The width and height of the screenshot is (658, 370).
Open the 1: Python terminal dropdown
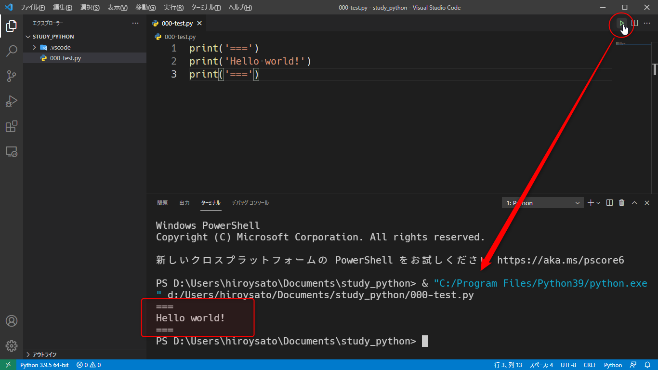(542, 202)
